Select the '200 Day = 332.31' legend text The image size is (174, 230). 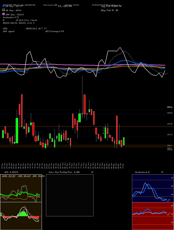coord(15,15)
